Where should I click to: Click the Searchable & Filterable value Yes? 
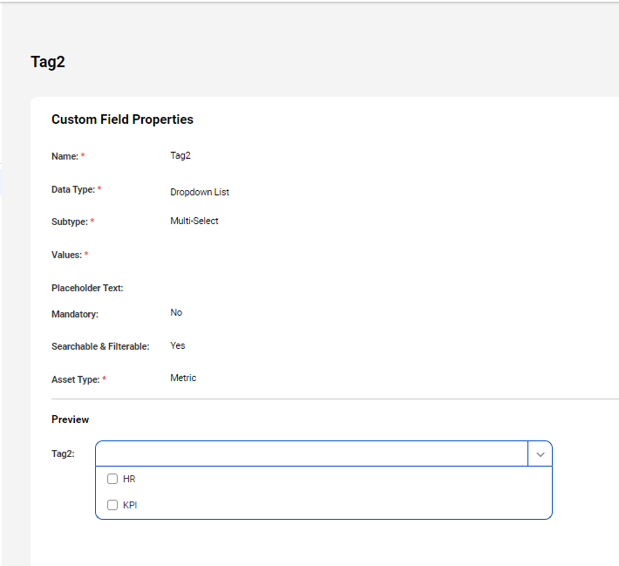[x=178, y=345]
